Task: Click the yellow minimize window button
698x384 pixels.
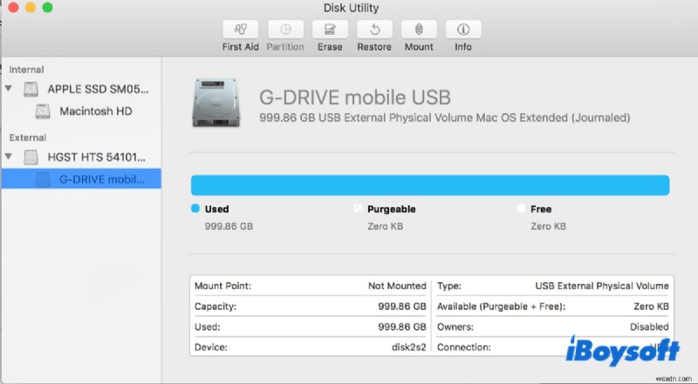Action: [x=31, y=8]
